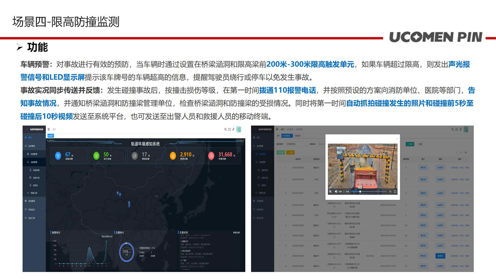496x279 pixels.
Task: Expand 系统工具 in right alarm page sidebar
Action: (262, 218)
